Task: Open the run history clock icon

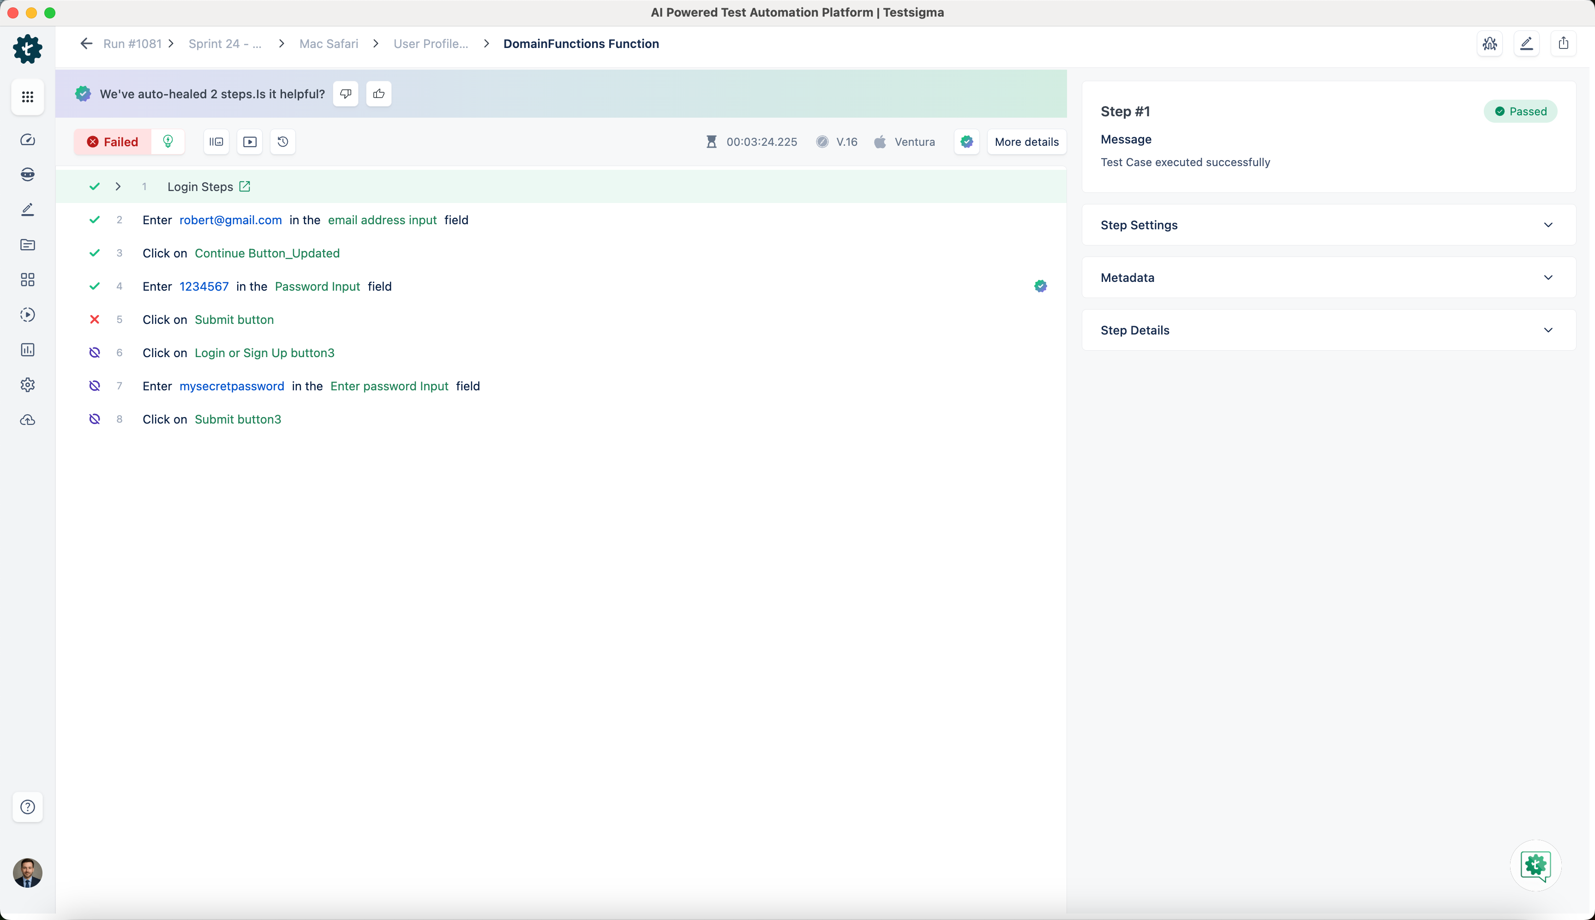Action: tap(283, 142)
